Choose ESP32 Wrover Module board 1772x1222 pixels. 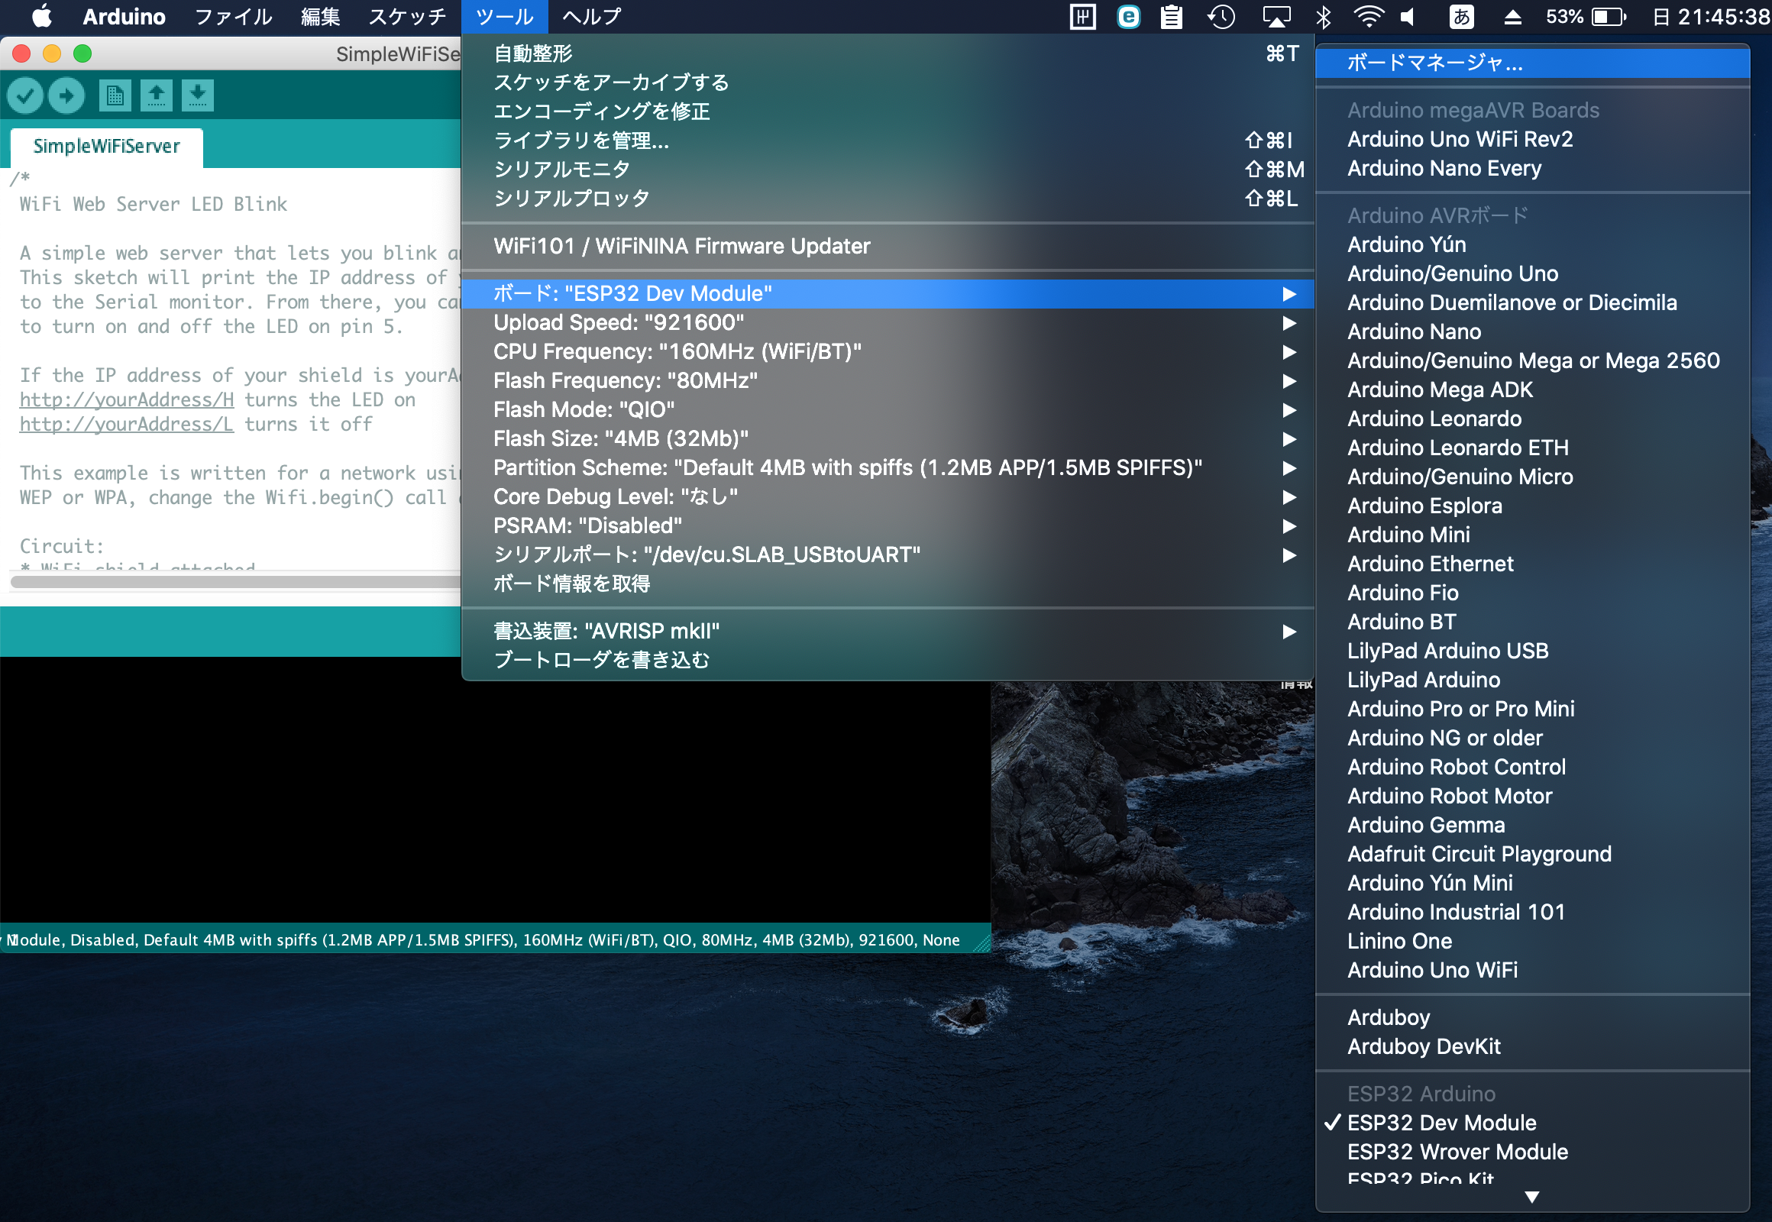pos(1457,1152)
